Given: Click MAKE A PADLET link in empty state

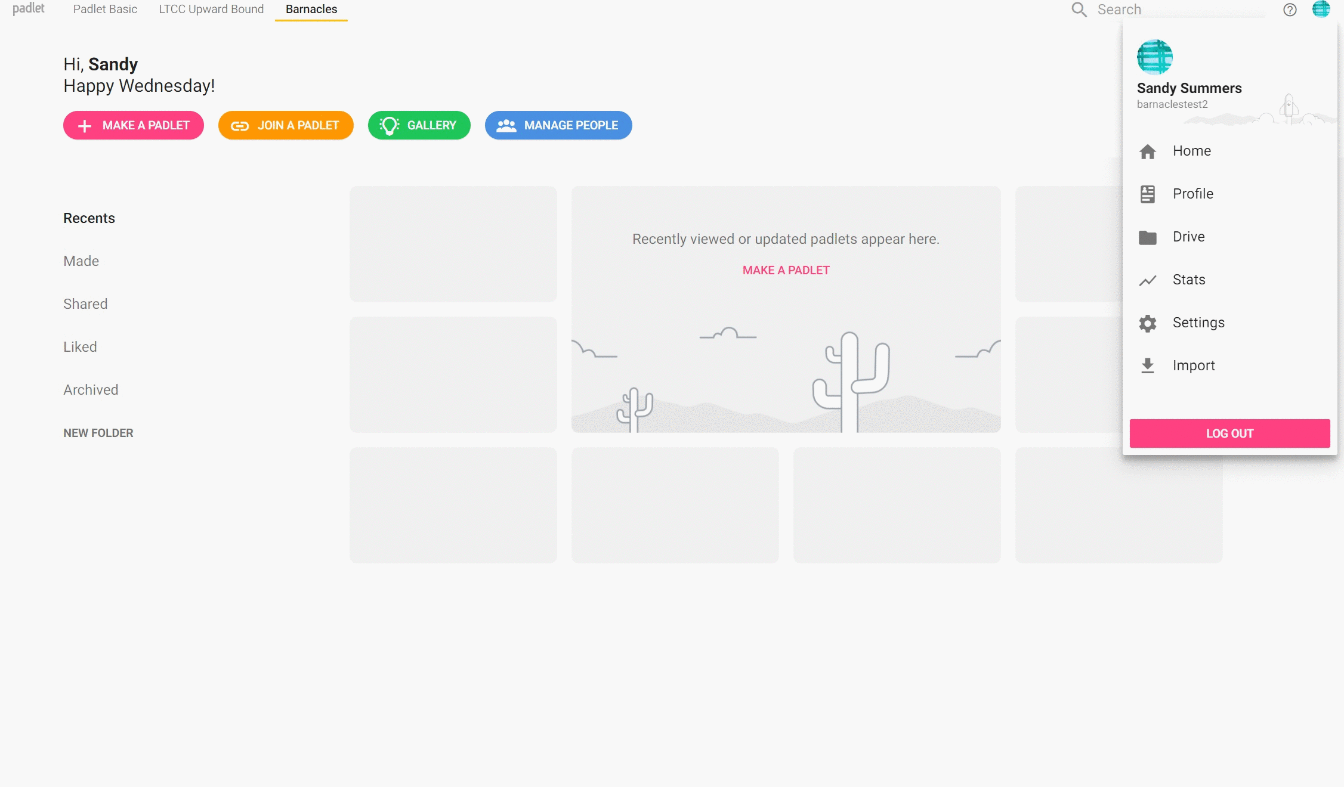Looking at the screenshot, I should (x=786, y=270).
